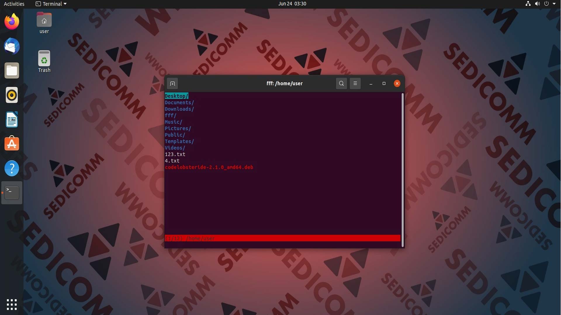
Task: Select the Desktop/ directory entry
Action: tap(176, 96)
